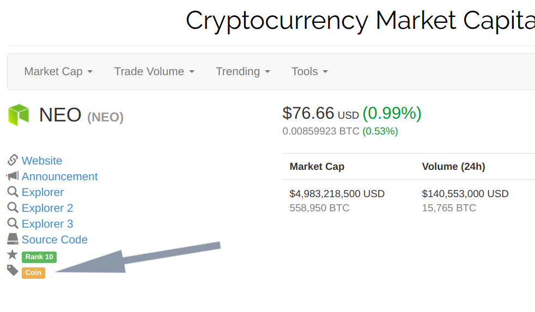Click the orange Coin tag badge
Image resolution: width=535 pixels, height=312 pixels.
(x=33, y=273)
